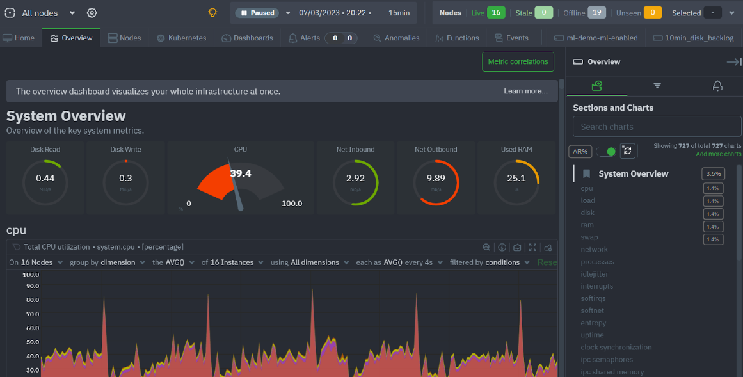The image size is (743, 377).
Task: Focus the Search charts input field
Action: coord(657,127)
